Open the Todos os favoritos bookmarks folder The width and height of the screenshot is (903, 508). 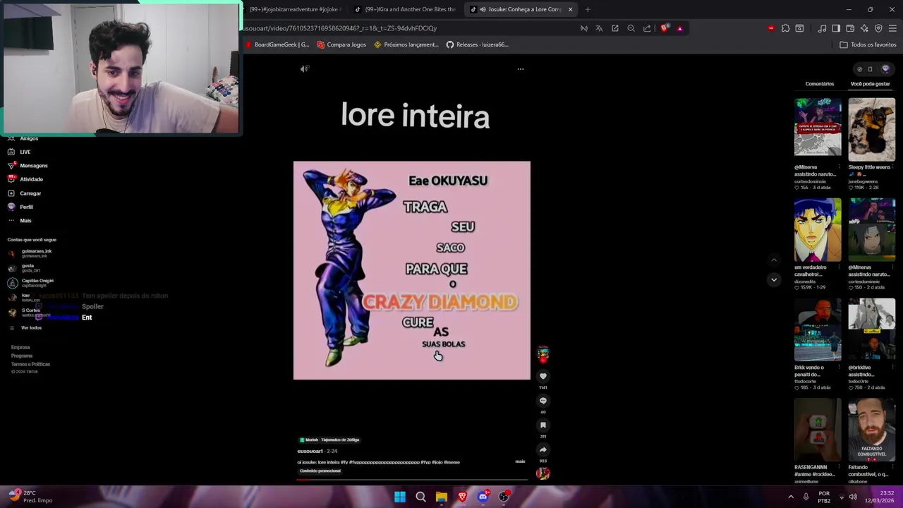coord(868,44)
